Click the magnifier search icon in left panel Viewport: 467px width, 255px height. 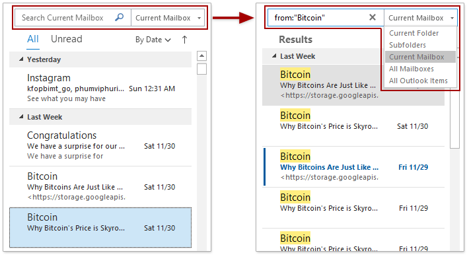[x=119, y=17]
